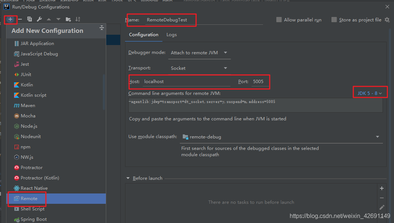Collapse the Before launch section
394x223 pixels.
tap(128, 178)
